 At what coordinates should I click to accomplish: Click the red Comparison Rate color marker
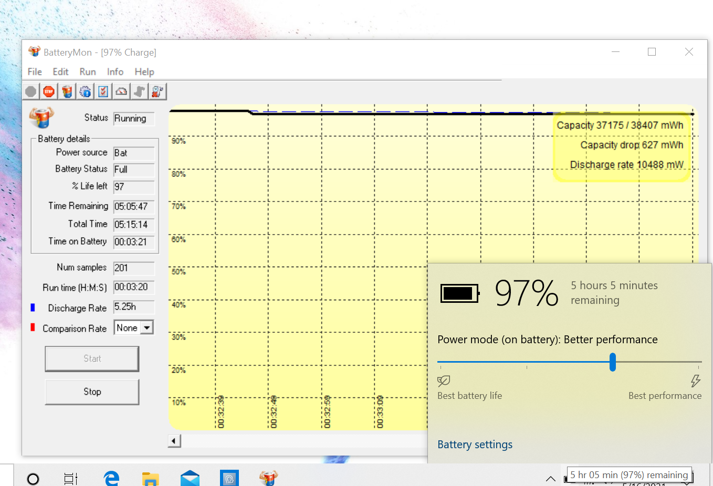click(x=33, y=327)
